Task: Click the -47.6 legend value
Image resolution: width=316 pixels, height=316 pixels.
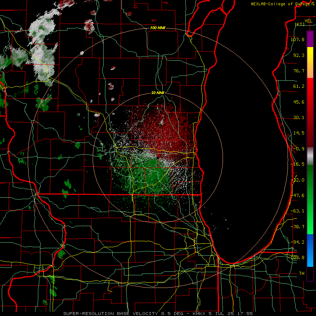Action: [298, 196]
